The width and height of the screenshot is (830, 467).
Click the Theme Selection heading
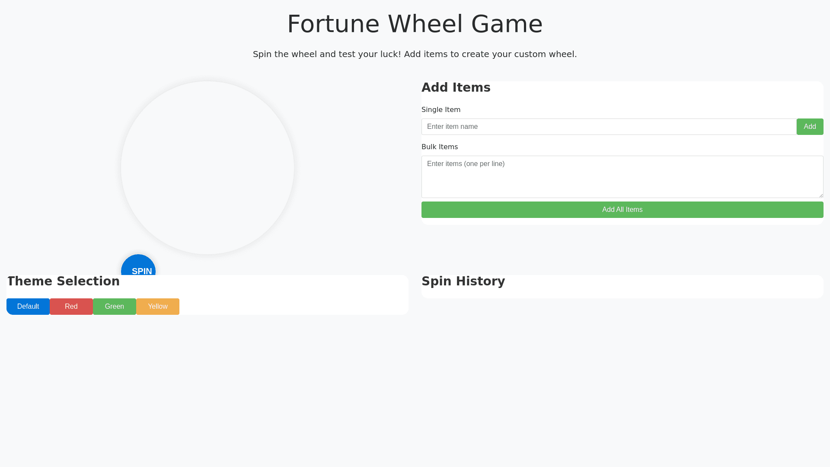pyautogui.click(x=64, y=281)
